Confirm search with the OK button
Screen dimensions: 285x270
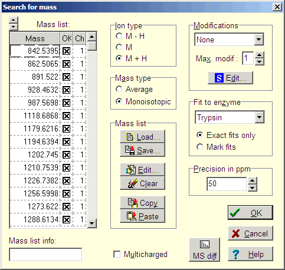[250, 213]
